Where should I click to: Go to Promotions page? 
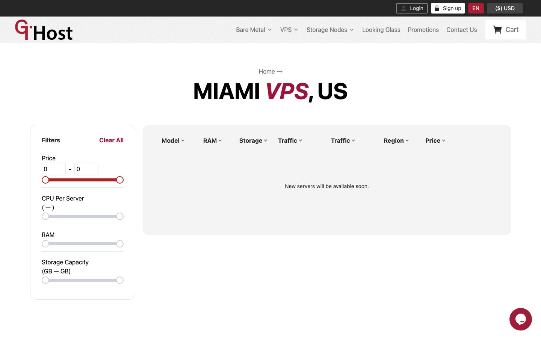[423, 30]
